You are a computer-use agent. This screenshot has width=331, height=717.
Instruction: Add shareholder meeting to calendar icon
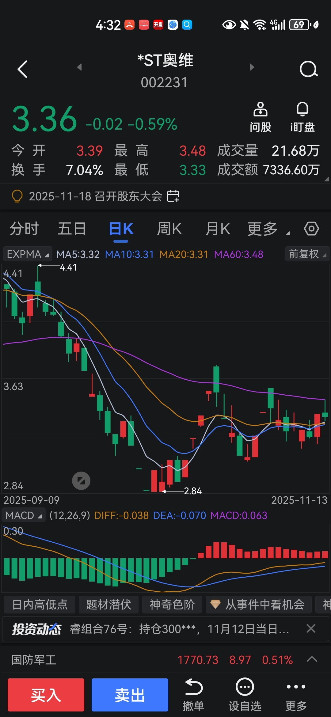[173, 196]
